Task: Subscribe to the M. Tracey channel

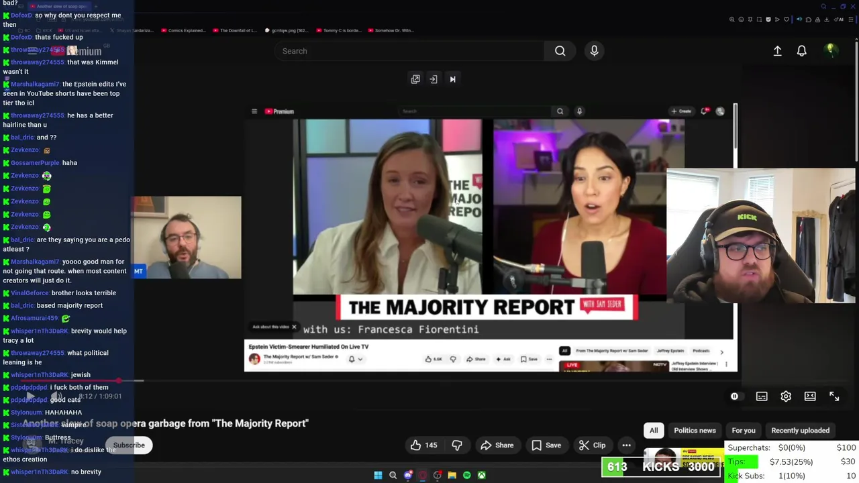Action: (x=129, y=445)
